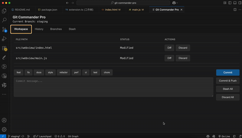The height and width of the screenshot is (138, 242).
Task: Select the Branches tab
Action: pos(56,29)
